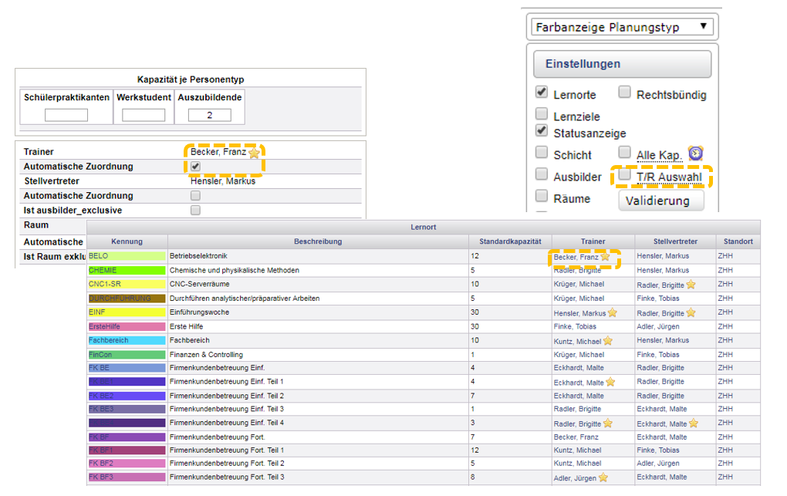Click the Kennung column header
The height and width of the screenshot is (496, 787).
tap(127, 241)
